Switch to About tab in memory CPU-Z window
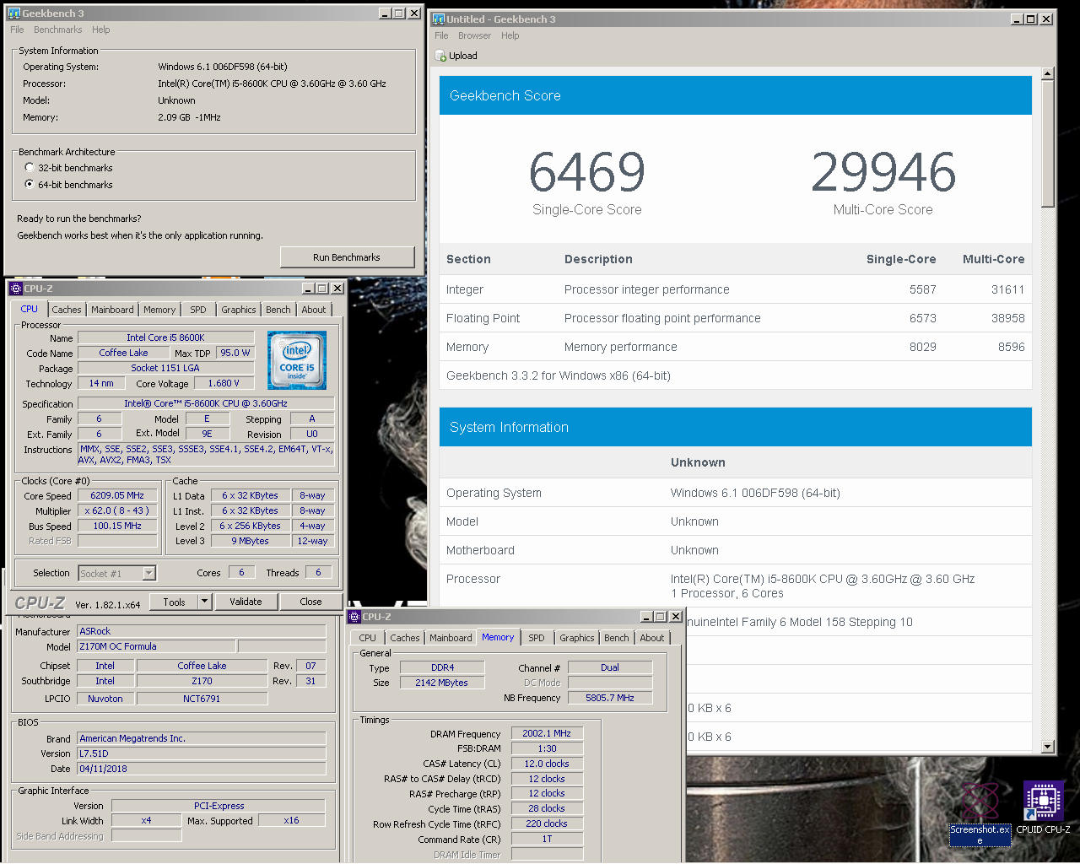Image resolution: width=1080 pixels, height=864 pixels. click(x=652, y=638)
